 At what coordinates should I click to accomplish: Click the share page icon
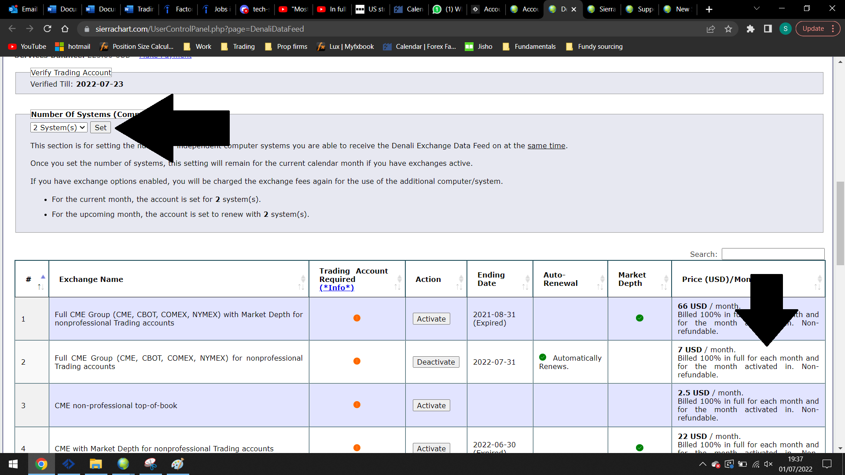pyautogui.click(x=710, y=29)
